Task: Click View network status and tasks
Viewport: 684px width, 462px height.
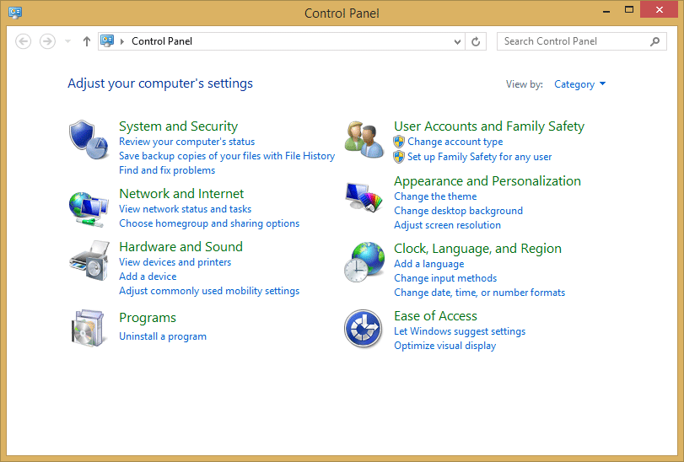Action: (x=186, y=209)
